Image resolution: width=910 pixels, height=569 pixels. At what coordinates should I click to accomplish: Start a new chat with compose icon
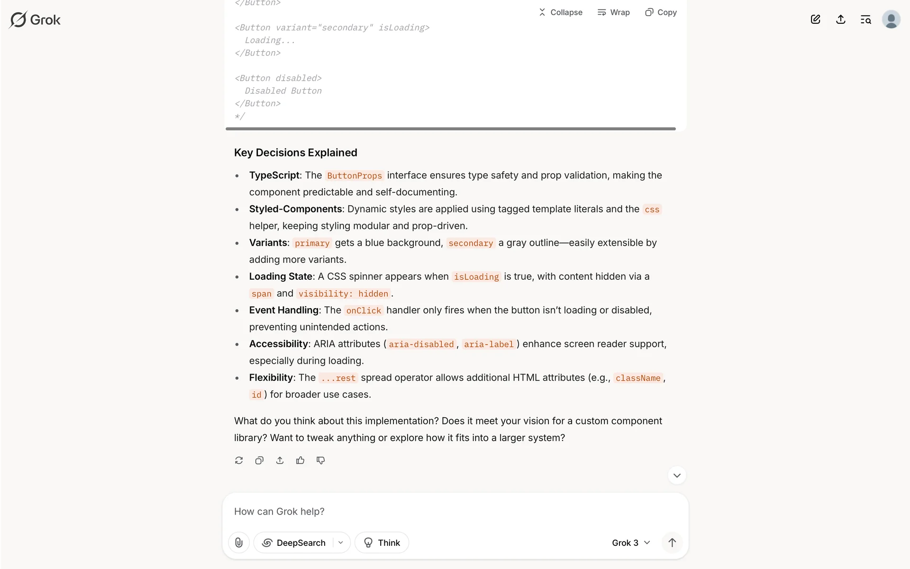point(815,19)
